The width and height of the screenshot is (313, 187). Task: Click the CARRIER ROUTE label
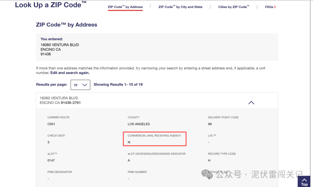(59, 117)
